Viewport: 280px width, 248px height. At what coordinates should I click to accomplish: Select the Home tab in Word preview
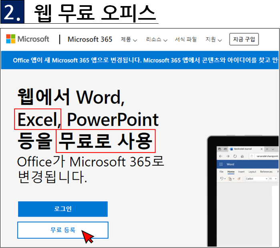231,172
